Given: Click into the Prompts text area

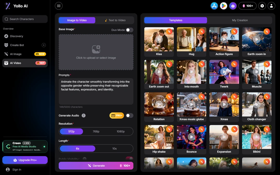Looking at the screenshot, I should tap(96, 91).
